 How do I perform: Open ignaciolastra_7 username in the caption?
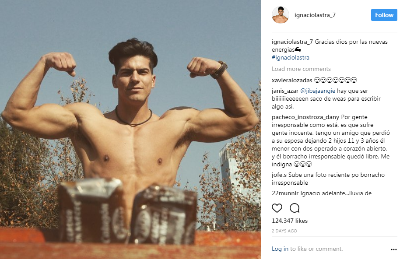point(292,42)
